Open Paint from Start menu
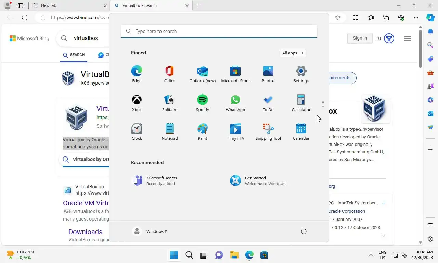Image resolution: width=438 pixels, height=263 pixels. [x=203, y=132]
